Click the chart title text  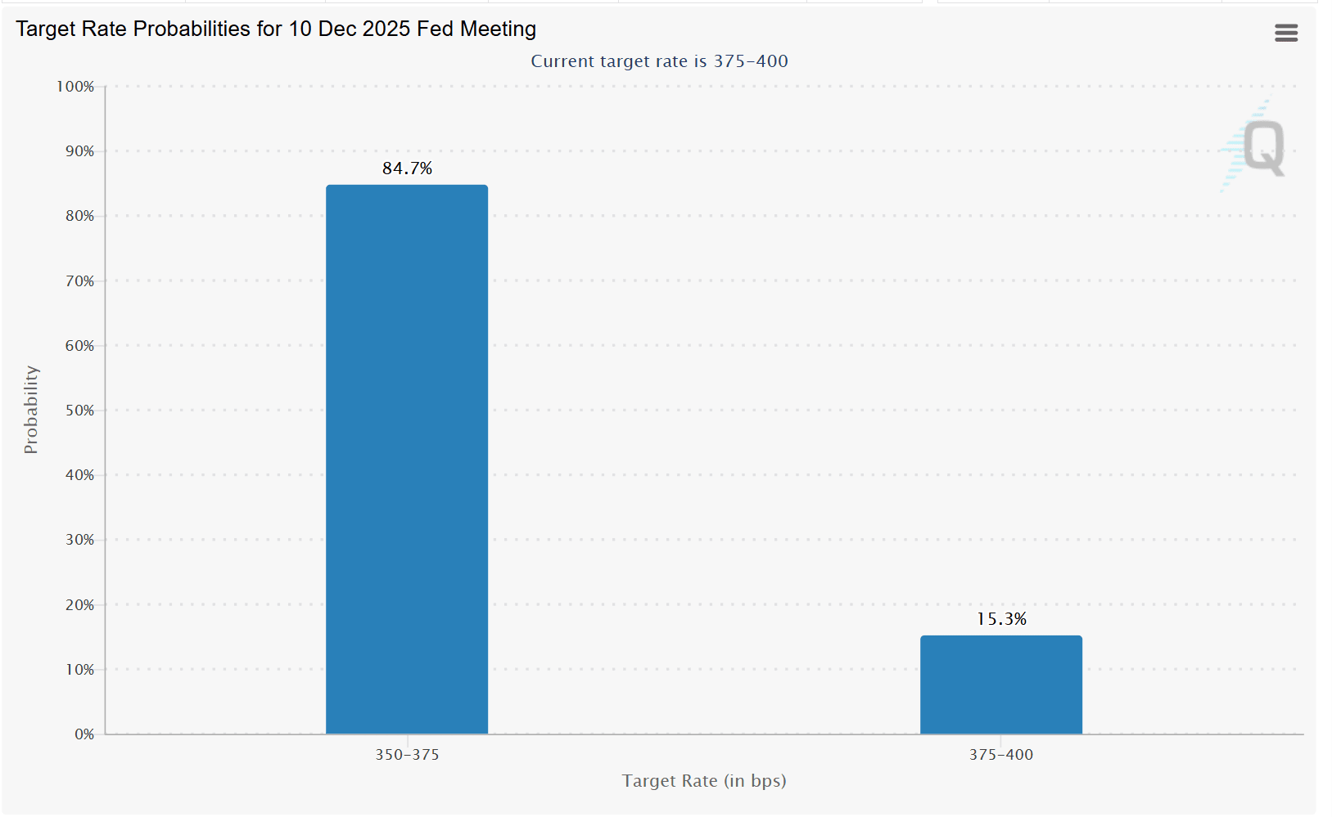pos(275,29)
